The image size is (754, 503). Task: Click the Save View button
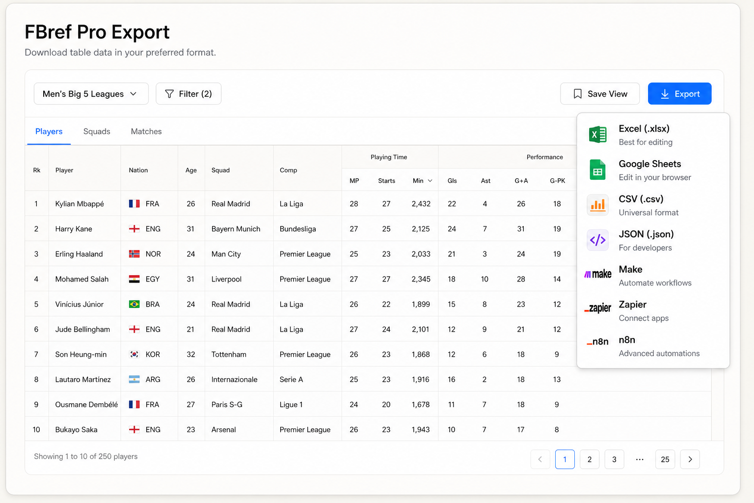600,94
